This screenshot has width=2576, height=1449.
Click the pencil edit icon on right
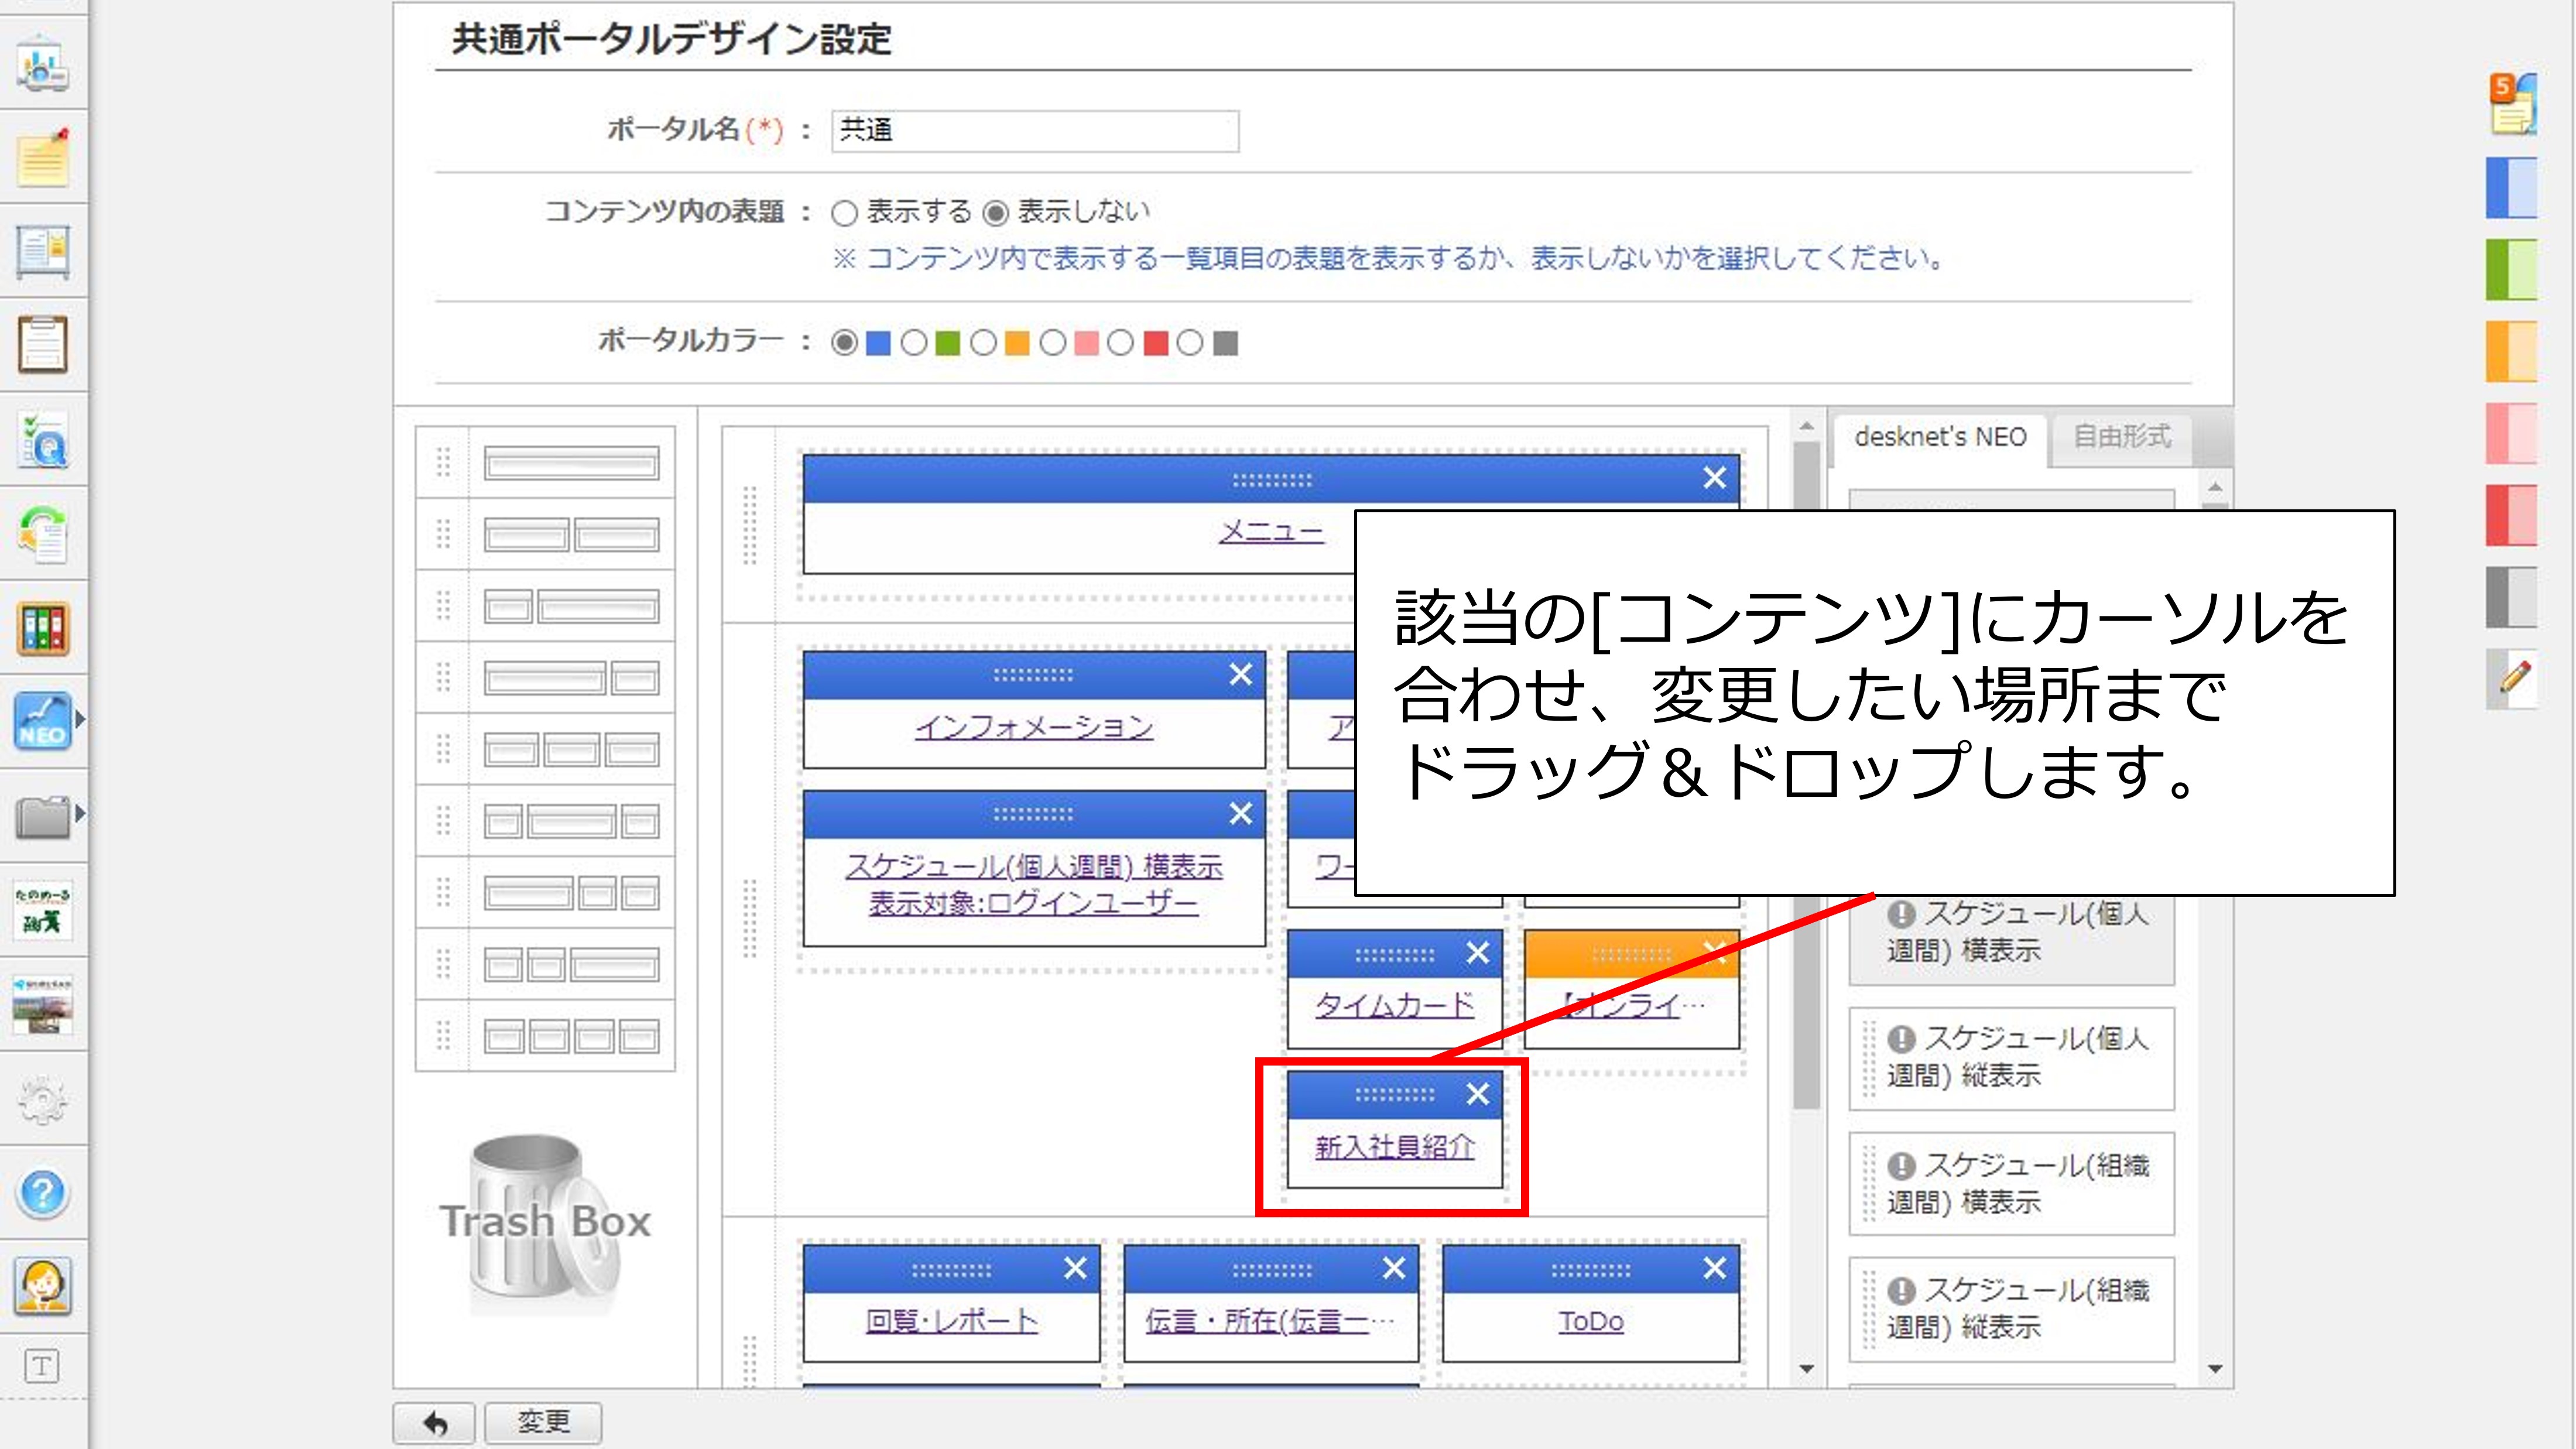[x=2514, y=679]
